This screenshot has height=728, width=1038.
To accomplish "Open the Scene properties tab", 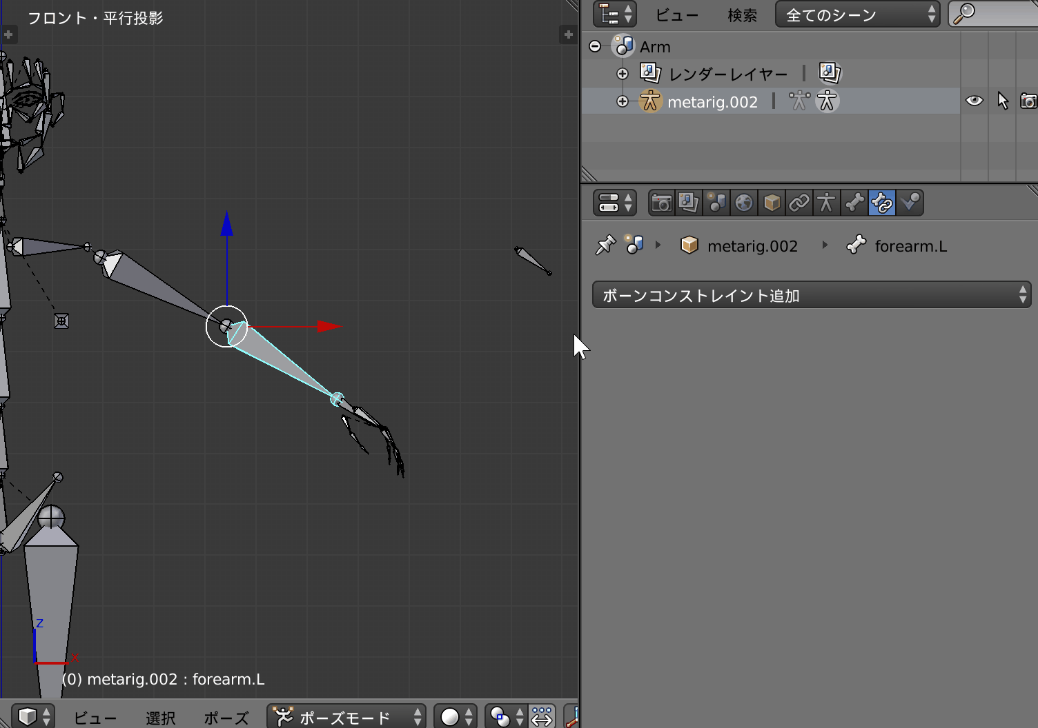I will (x=716, y=203).
